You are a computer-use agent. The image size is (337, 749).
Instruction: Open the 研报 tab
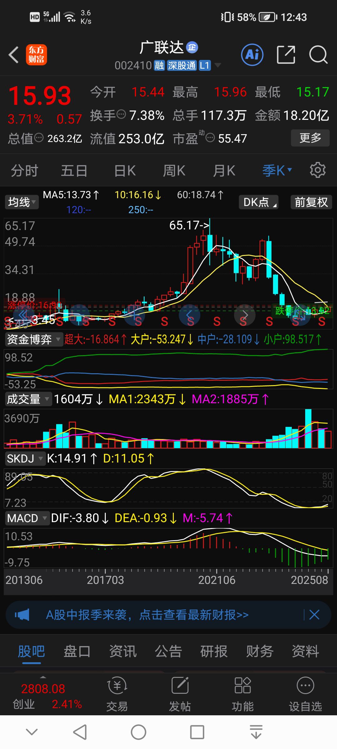214,652
